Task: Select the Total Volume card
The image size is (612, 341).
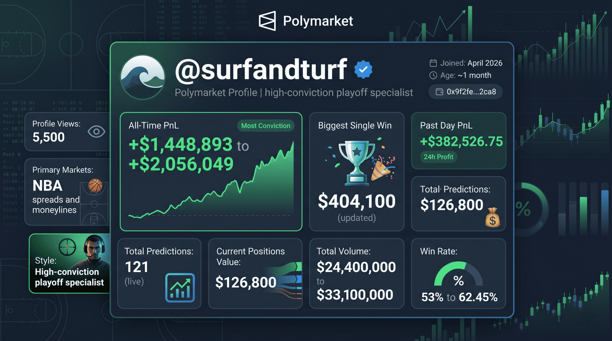Action: click(356, 273)
